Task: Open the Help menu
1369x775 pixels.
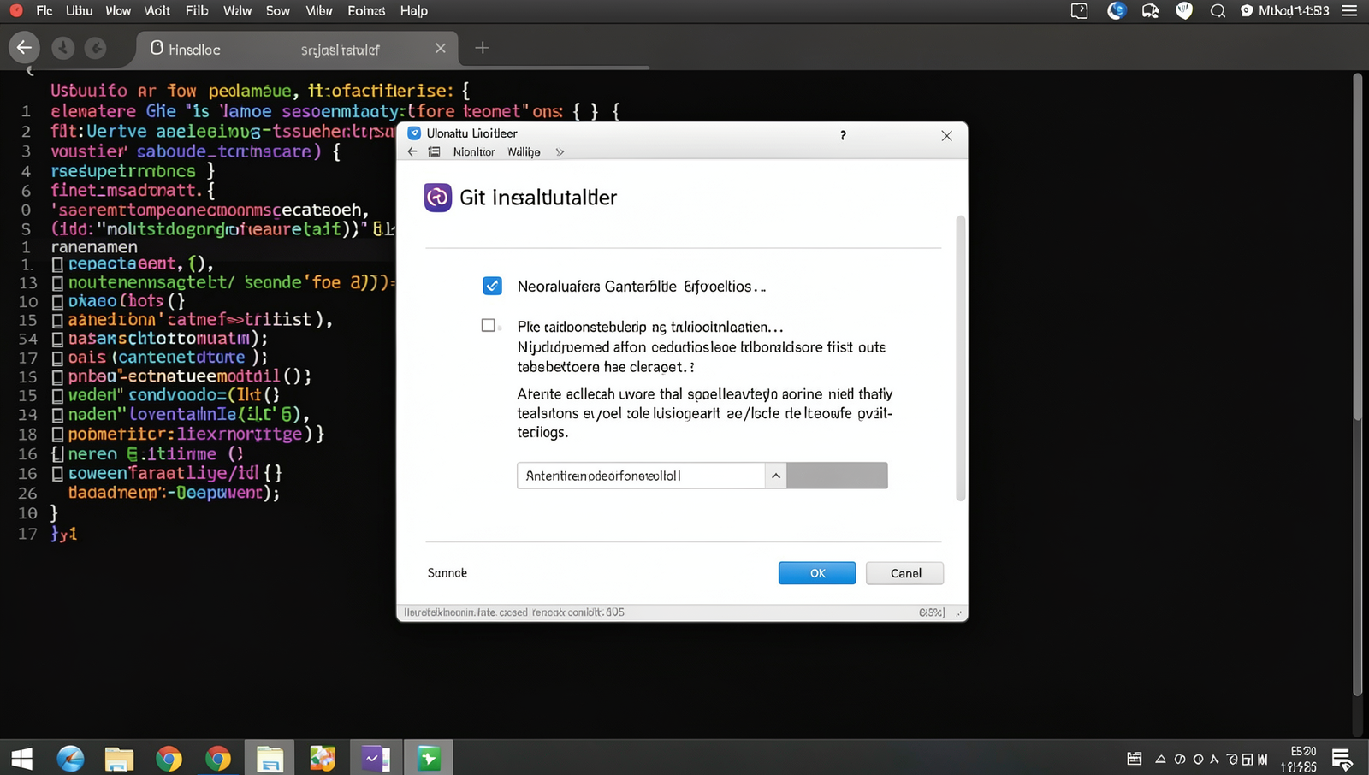Action: point(414,10)
